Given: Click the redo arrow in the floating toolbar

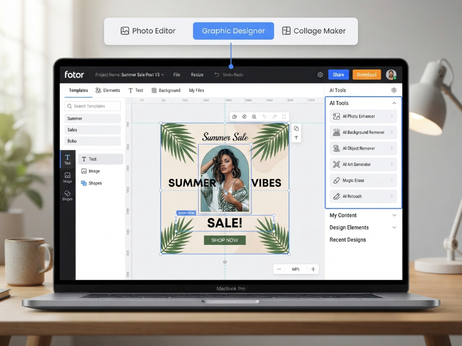Looking at the screenshot, I should pos(274,117).
